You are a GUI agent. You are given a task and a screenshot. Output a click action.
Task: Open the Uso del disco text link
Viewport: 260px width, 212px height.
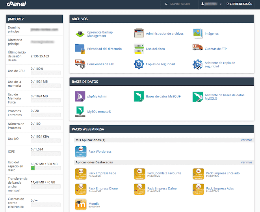coord(155,49)
